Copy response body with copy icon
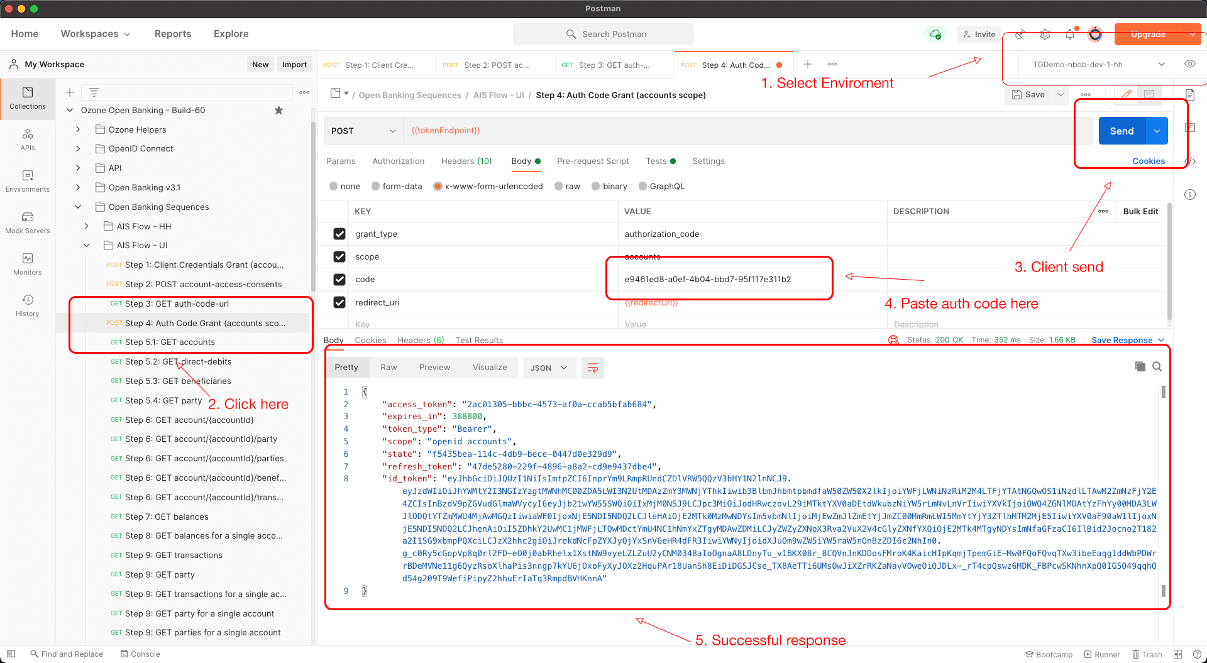Screen dimensions: 1207x663 [1140, 366]
